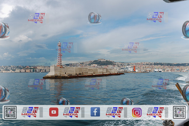
Task: Click the Instagram icon in the banner
Action: coord(137,112)
